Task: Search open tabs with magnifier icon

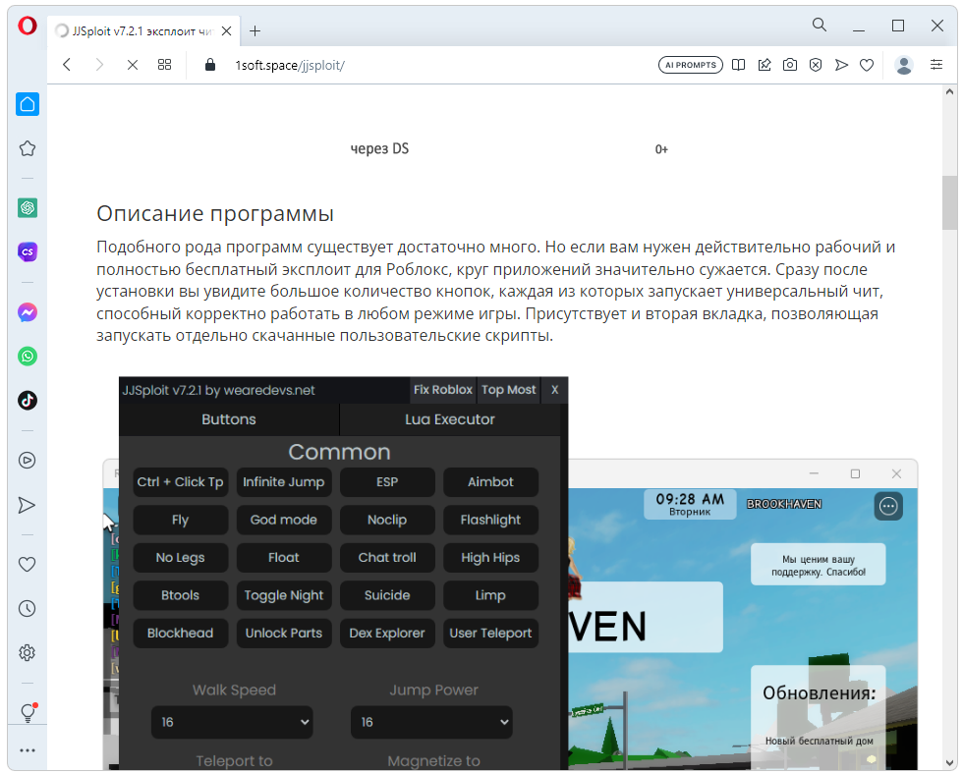Action: (820, 25)
